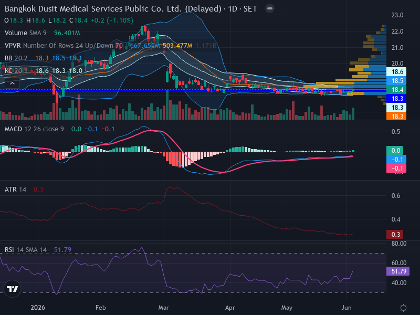Click the VPVR down volume 503.477M value

click(177, 46)
